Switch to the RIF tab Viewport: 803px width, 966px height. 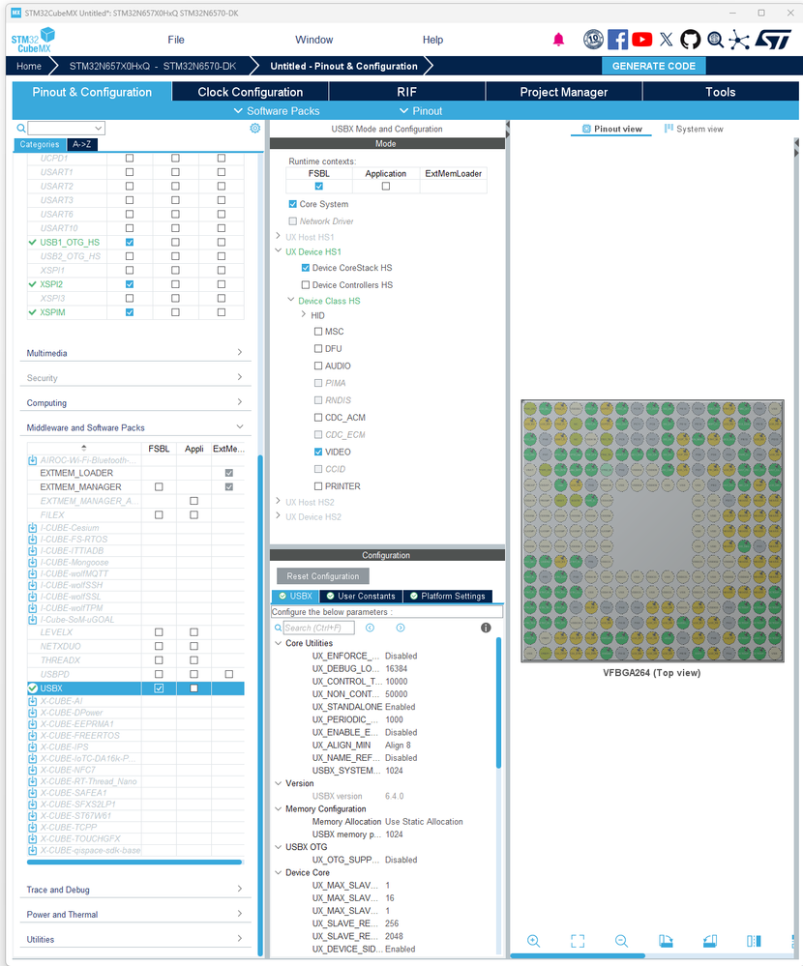(x=406, y=92)
